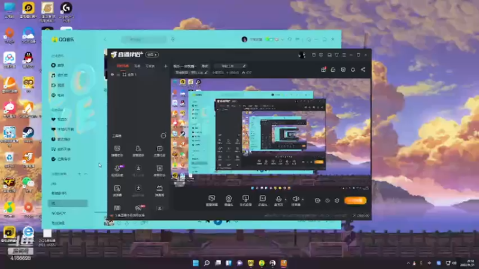Toggle lock icon beside the 桌面 1 source

118,74
